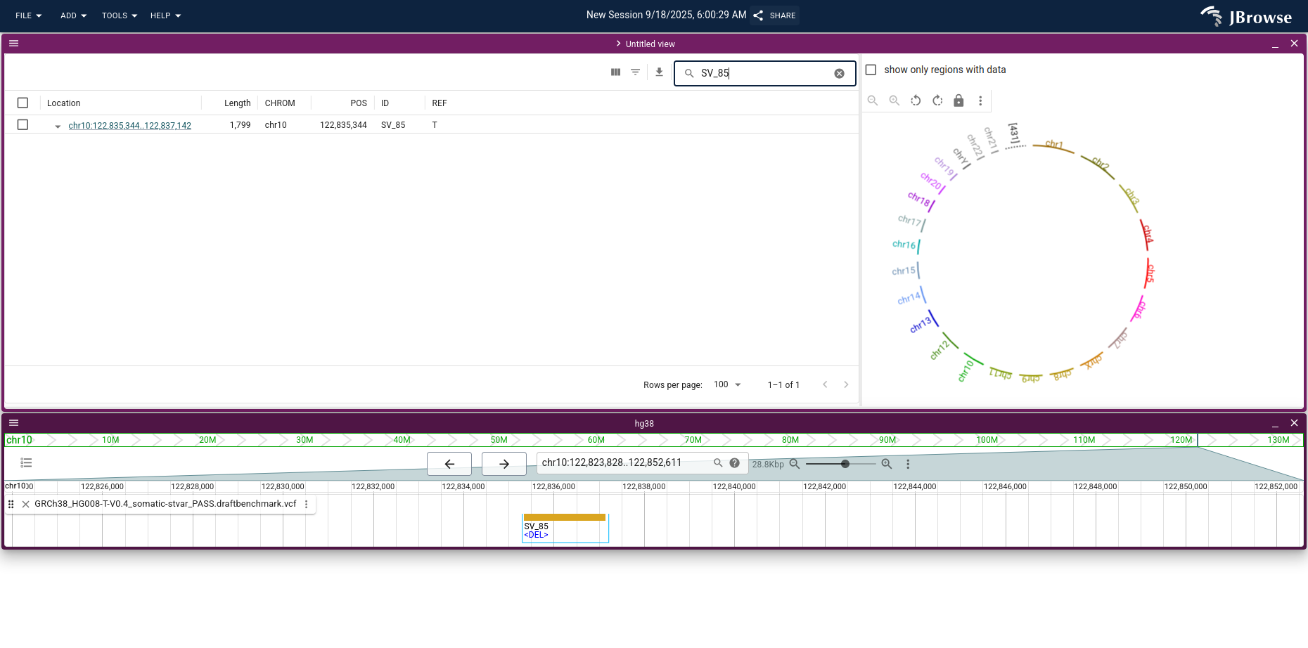Open the chr10:122,835,344..122,837,142 location link
Viewport: 1308px width, 648px height.
tap(130, 126)
